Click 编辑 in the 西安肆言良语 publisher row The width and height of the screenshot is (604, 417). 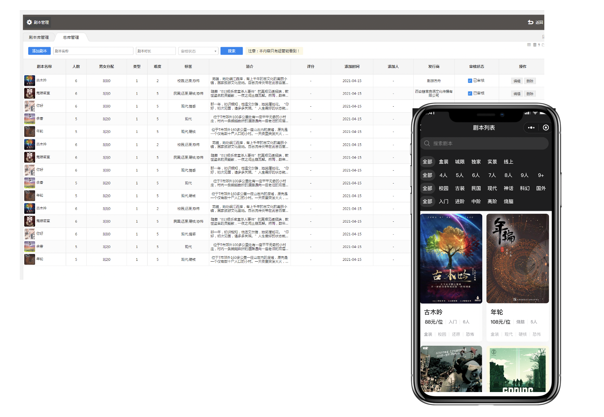[x=517, y=94]
